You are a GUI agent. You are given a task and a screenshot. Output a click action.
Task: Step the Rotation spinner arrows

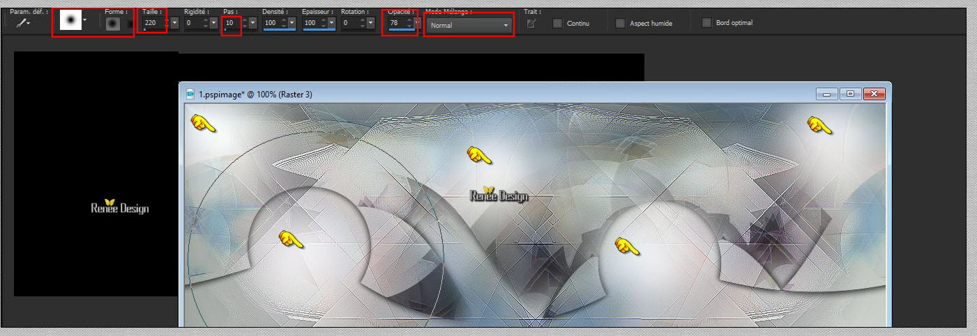pos(363,23)
